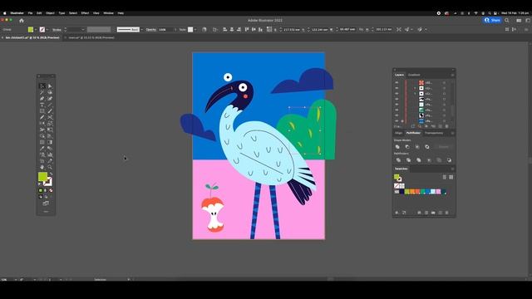532x299 pixels.
Task: Open the Layers panel flyout menu
Action: [x=452, y=75]
